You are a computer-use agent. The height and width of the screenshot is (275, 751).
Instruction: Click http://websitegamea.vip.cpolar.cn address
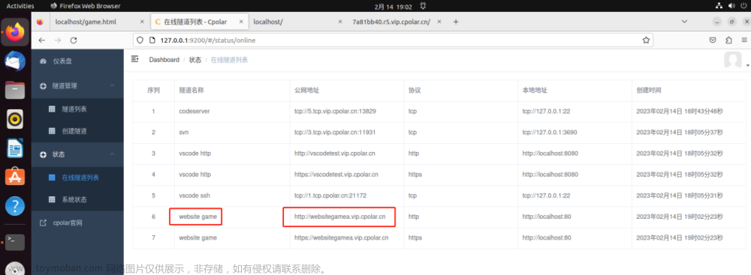340,217
